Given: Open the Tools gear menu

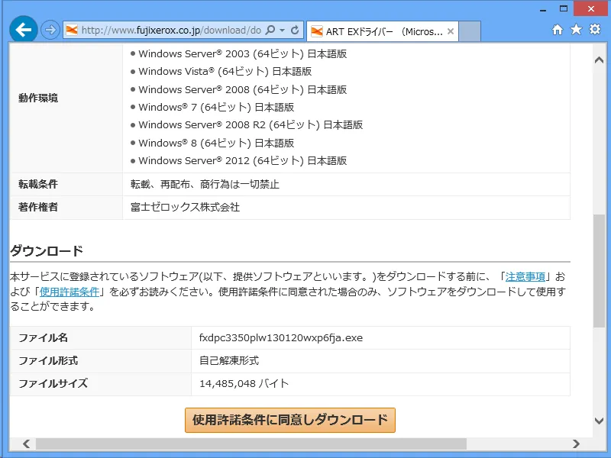Looking at the screenshot, I should pyautogui.click(x=595, y=31).
